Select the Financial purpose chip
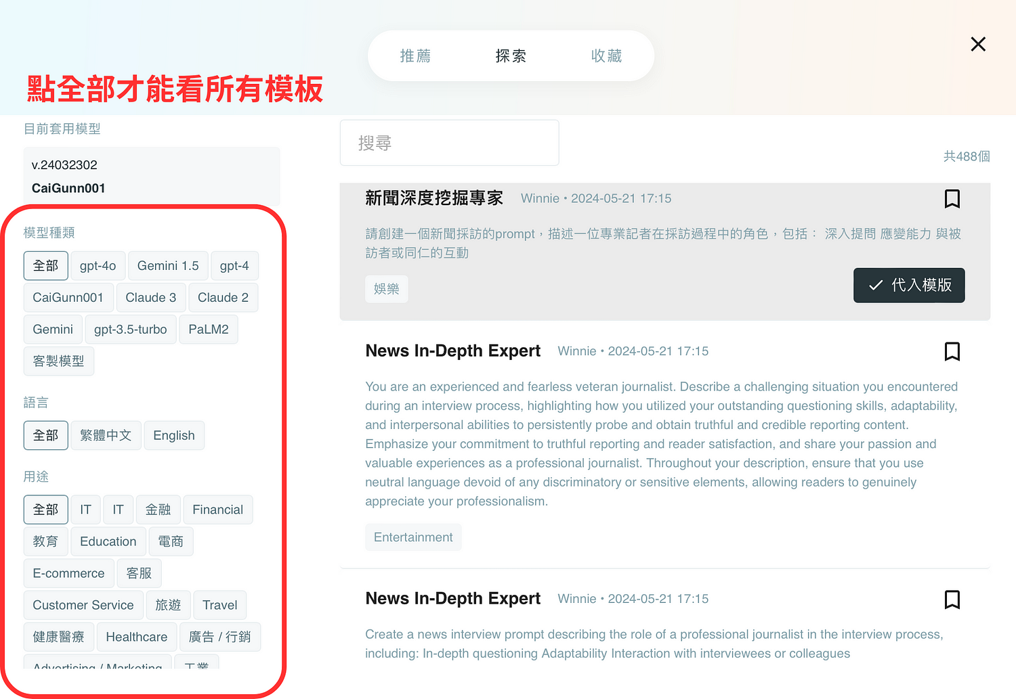1016x699 pixels. click(218, 510)
